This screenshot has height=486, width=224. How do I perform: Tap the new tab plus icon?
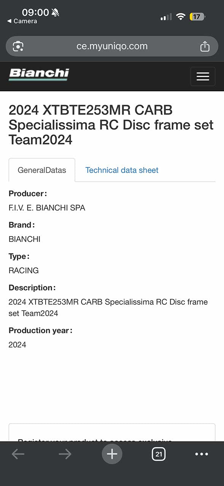click(x=112, y=454)
